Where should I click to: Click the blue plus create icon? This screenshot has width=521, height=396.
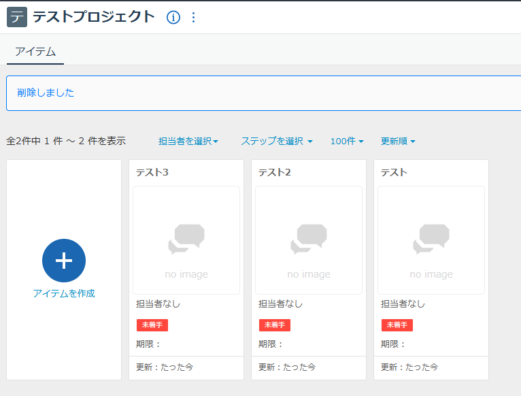(64, 261)
